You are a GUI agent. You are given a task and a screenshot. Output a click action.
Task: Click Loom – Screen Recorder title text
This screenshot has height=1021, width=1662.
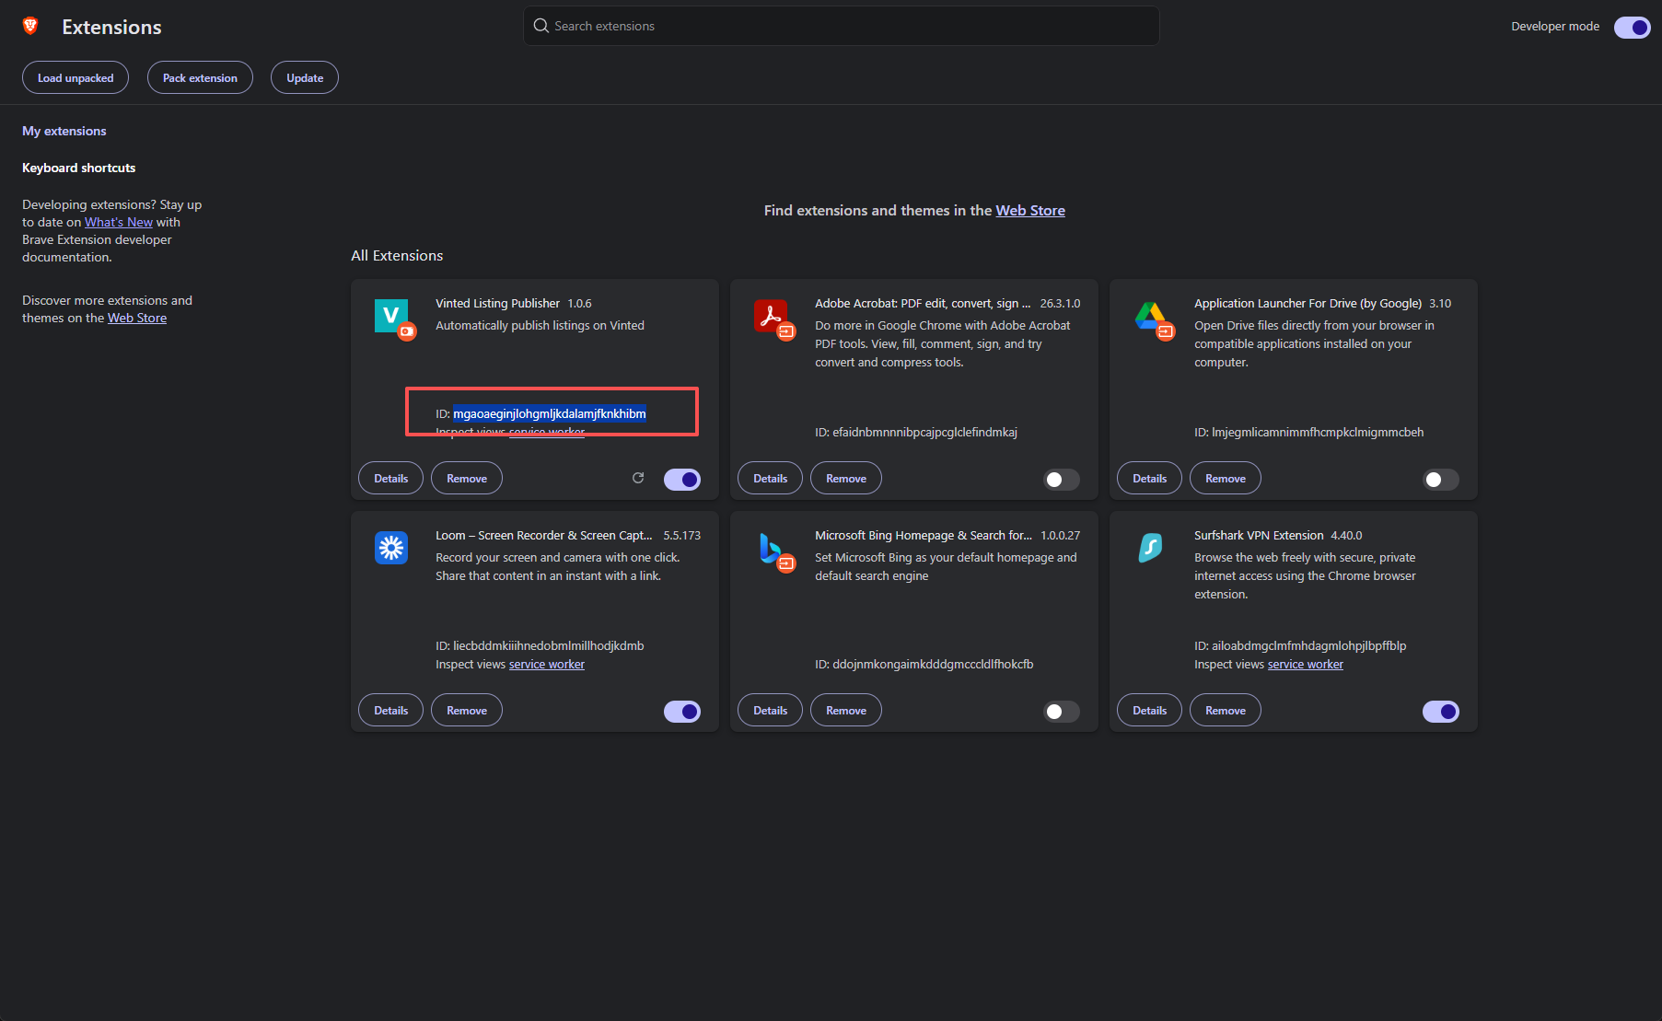coord(544,535)
